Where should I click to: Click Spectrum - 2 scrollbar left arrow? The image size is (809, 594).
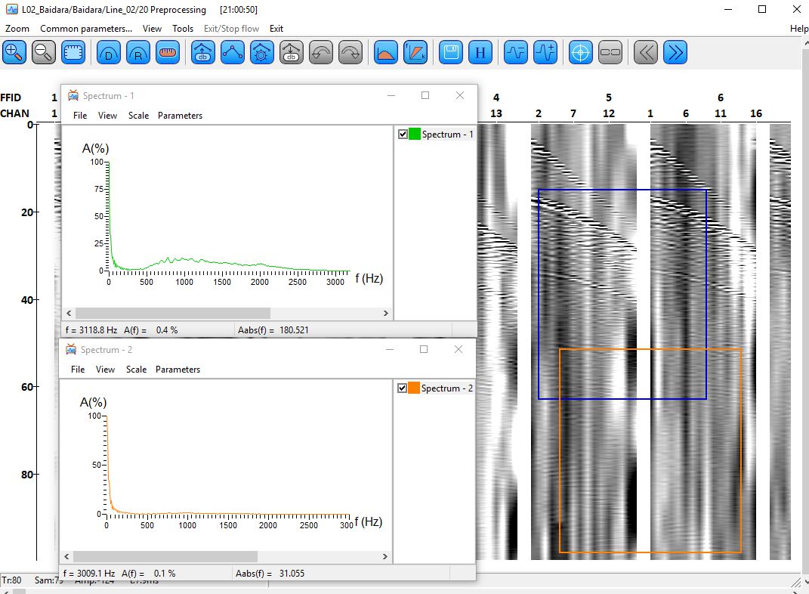pyautogui.click(x=66, y=557)
